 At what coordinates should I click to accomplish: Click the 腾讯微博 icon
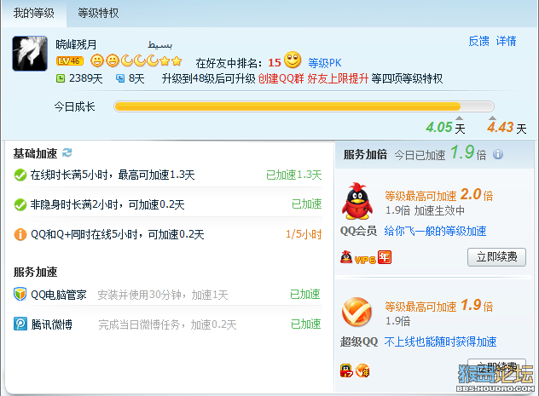[20, 324]
